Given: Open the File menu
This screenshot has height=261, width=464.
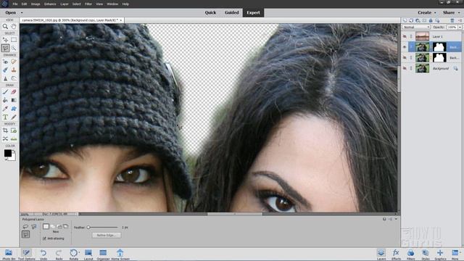Looking at the screenshot, I should pyautogui.click(x=15, y=4).
